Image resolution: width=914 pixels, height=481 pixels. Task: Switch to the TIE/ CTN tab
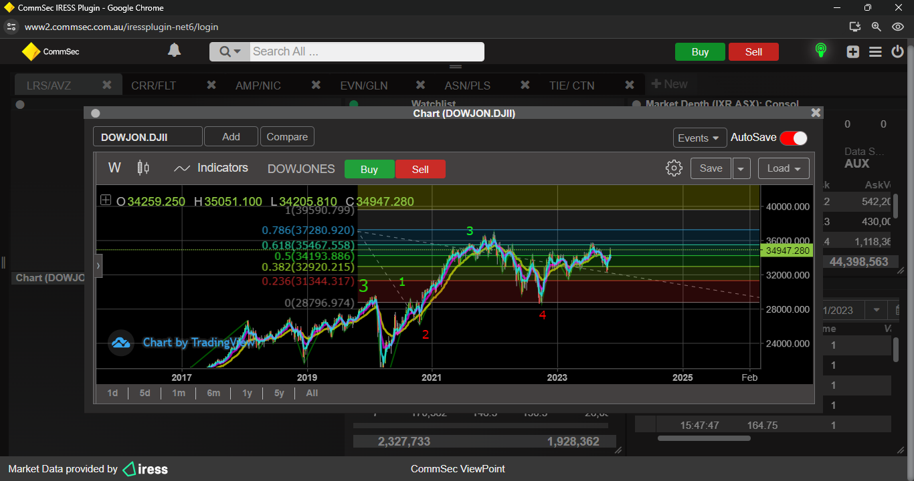[x=571, y=86]
